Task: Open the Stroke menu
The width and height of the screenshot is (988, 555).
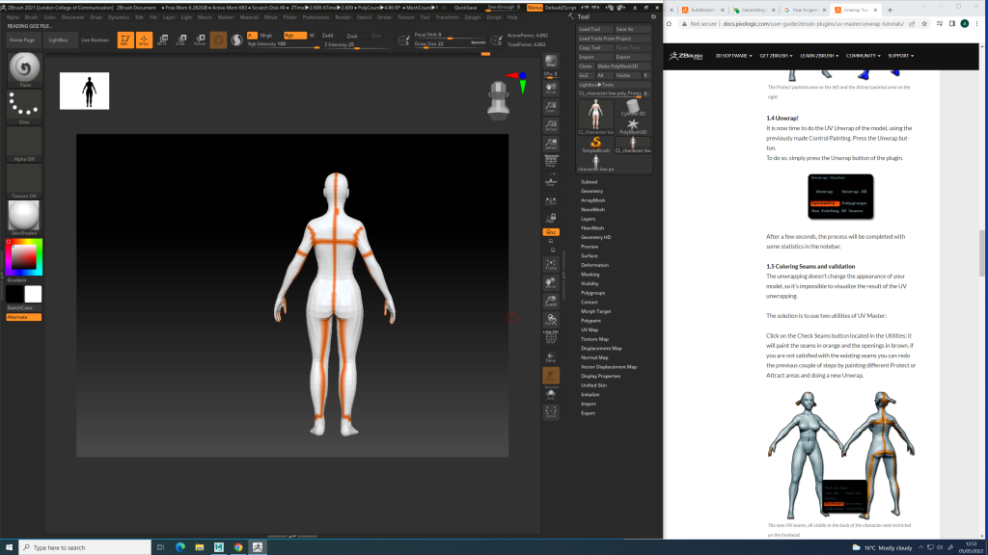Action: (384, 17)
